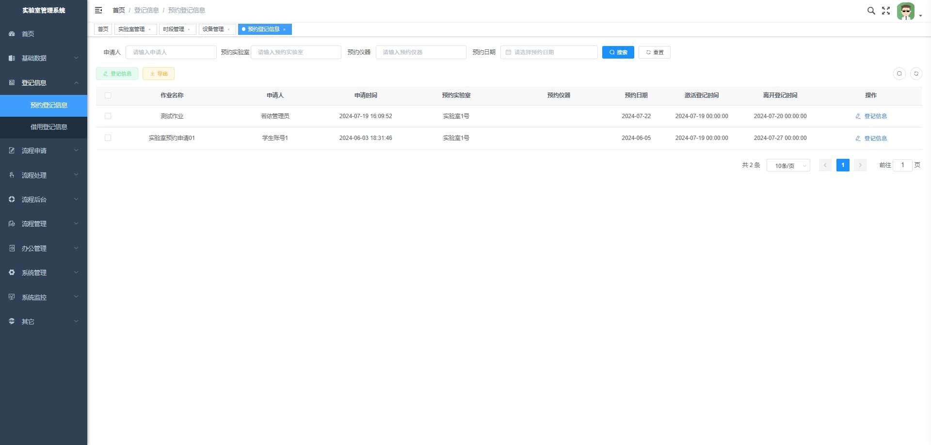
Task: Click the sidebar collapse hamburger icon
Action: click(x=98, y=10)
